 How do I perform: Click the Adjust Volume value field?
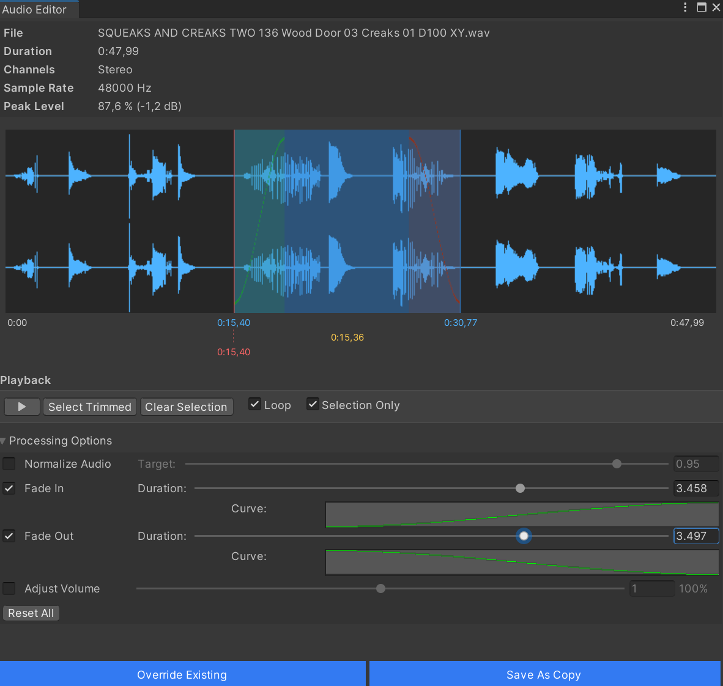[x=651, y=588]
